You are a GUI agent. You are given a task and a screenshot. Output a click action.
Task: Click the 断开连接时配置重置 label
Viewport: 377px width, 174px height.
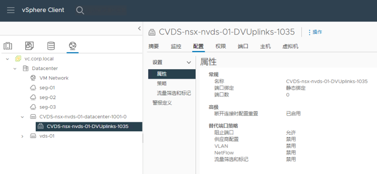point(236,114)
